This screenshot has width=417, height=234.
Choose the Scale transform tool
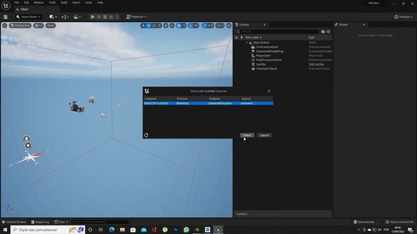[159, 25]
